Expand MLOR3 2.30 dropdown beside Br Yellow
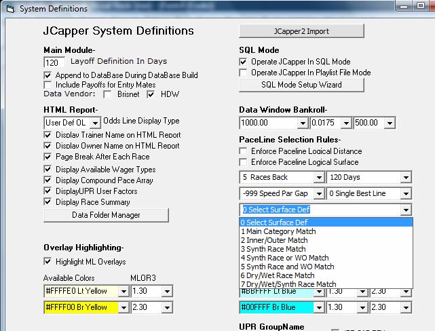Viewport: 435px width, 331px height. click(x=168, y=307)
